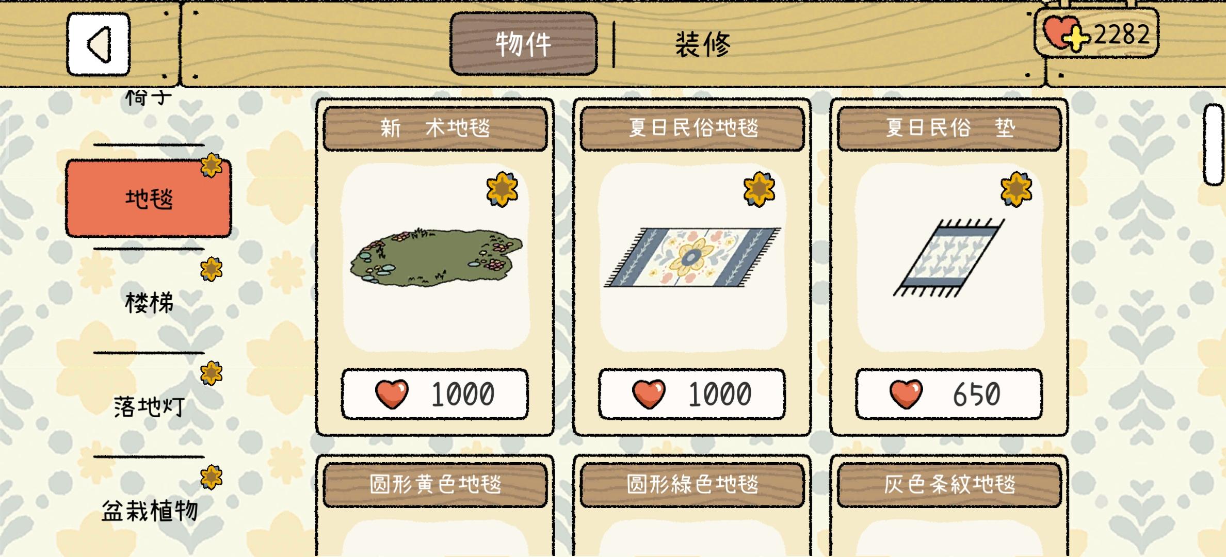Click sunflower badge on 夏日民俗地毯 card
1226x557 pixels.
click(759, 189)
